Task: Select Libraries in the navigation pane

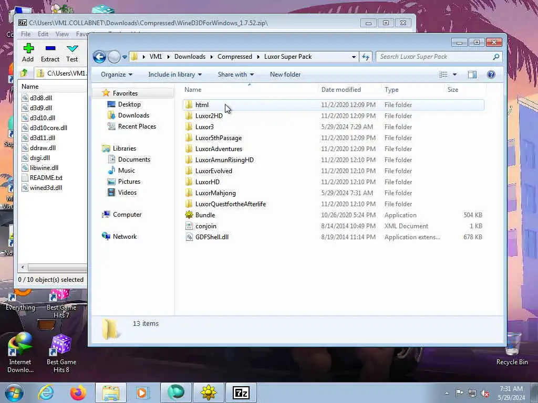Action: click(124, 148)
